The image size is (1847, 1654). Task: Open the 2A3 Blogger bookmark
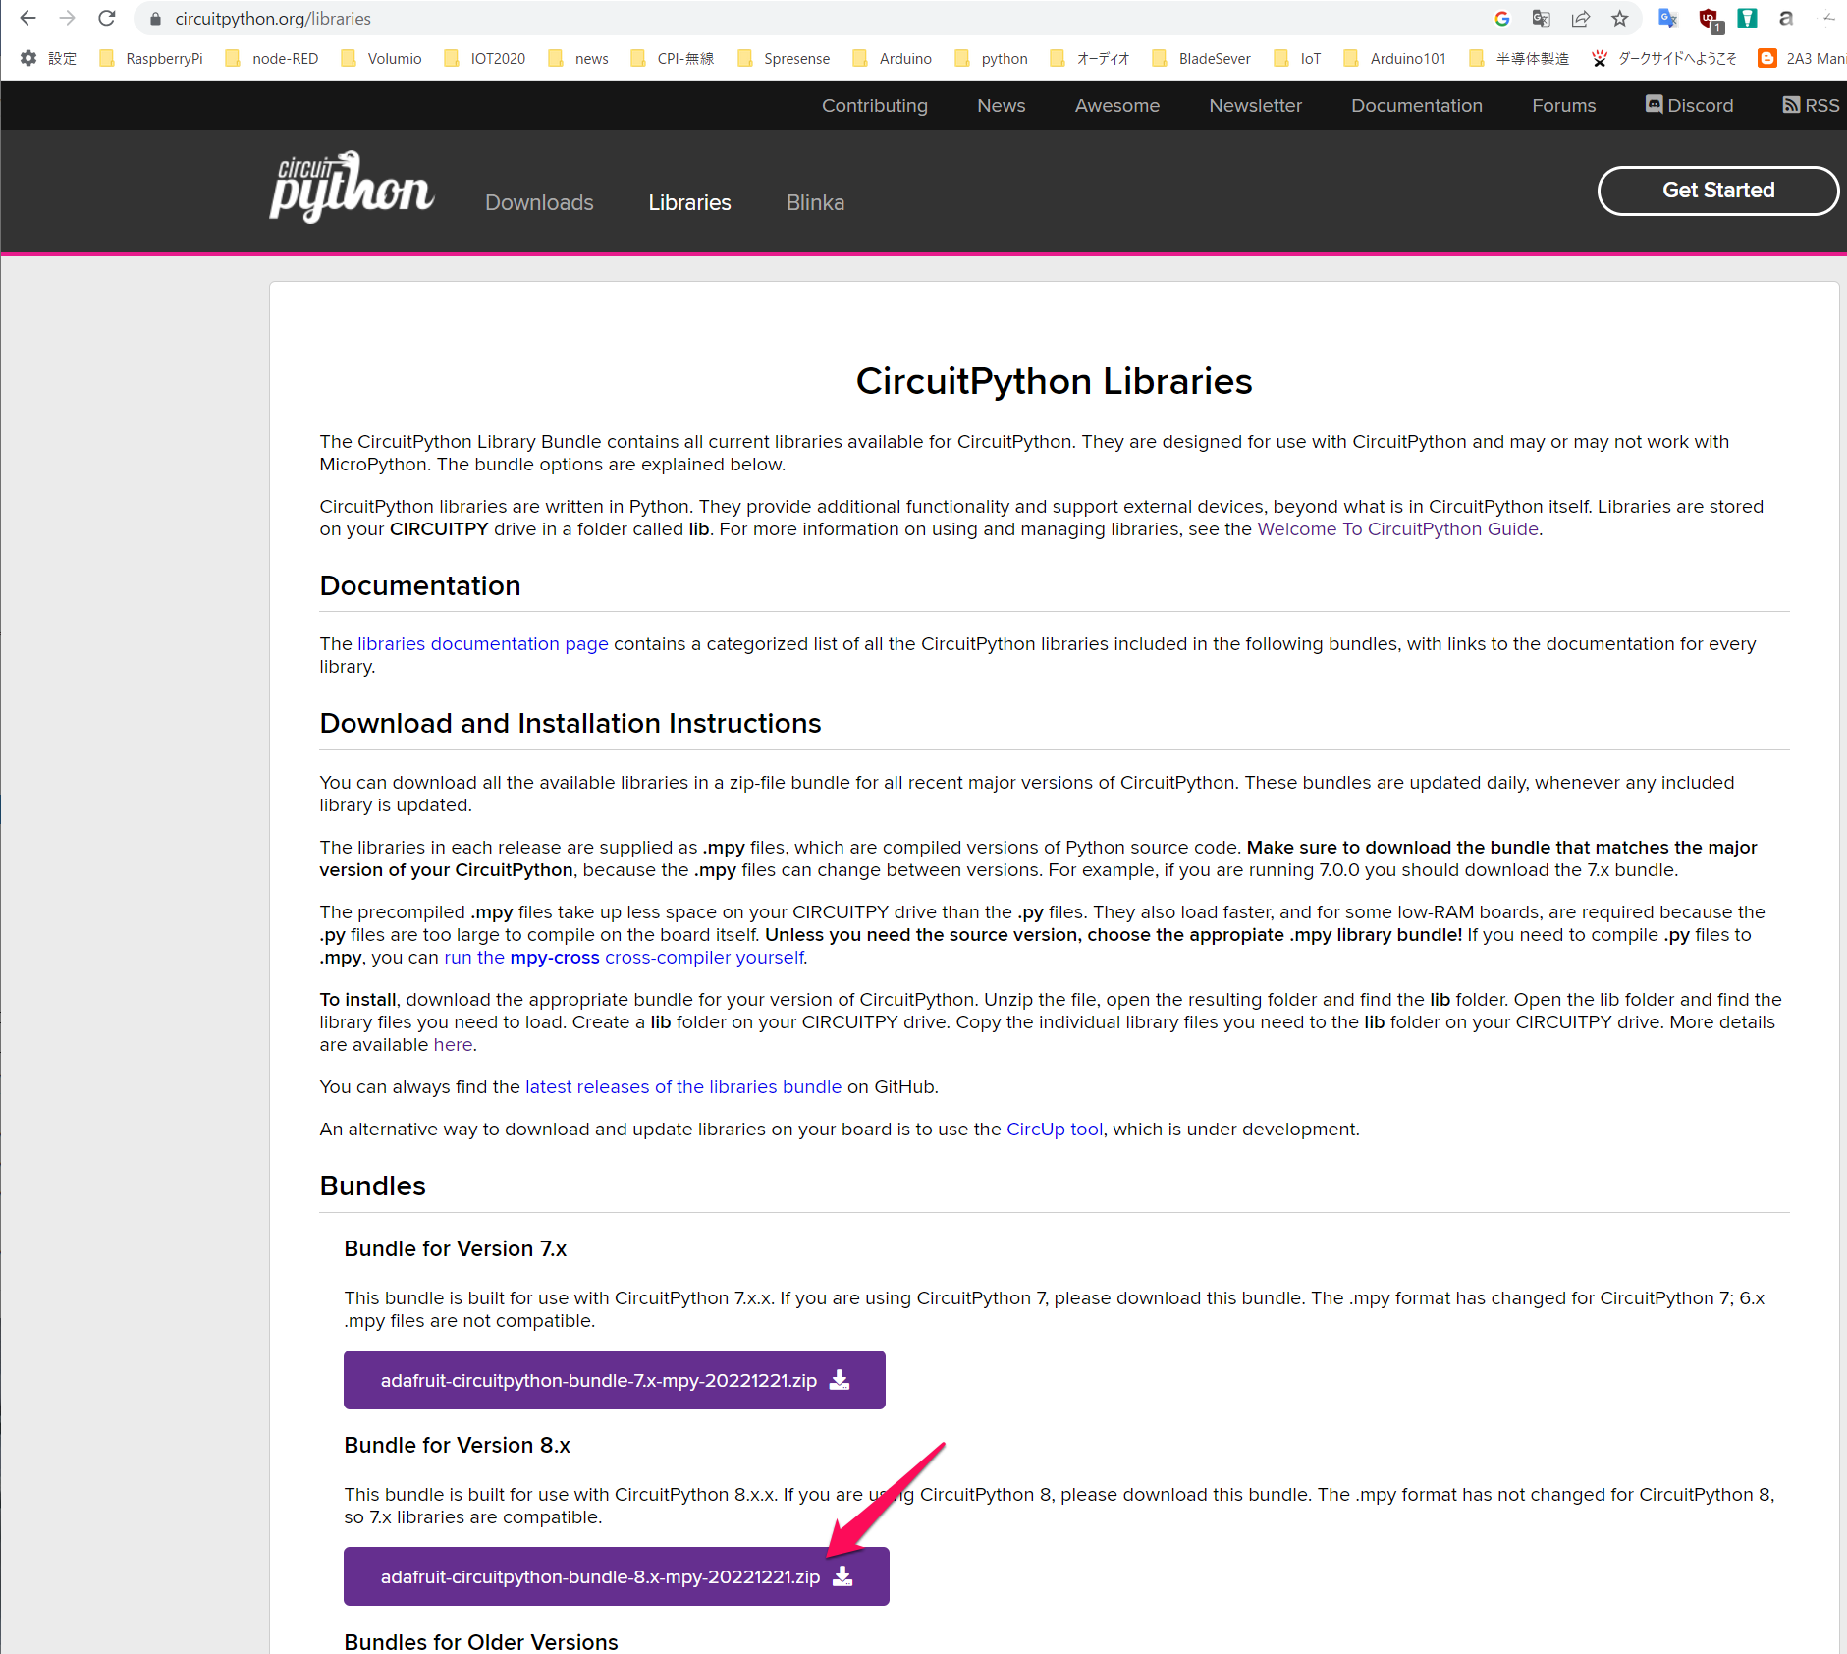(1803, 59)
